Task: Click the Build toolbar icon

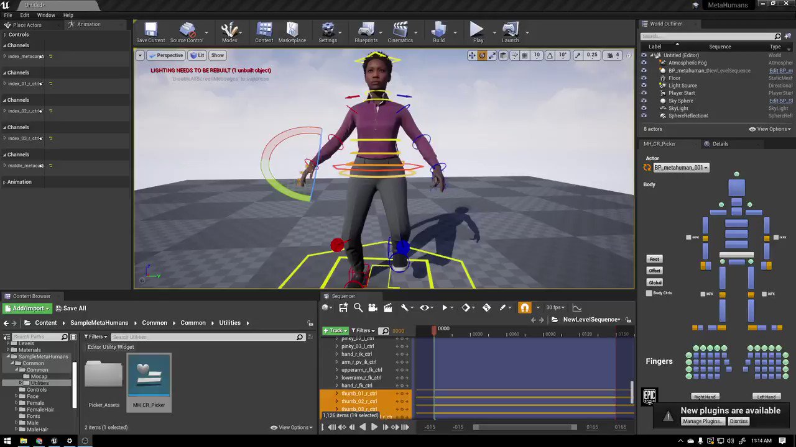Action: point(439,33)
